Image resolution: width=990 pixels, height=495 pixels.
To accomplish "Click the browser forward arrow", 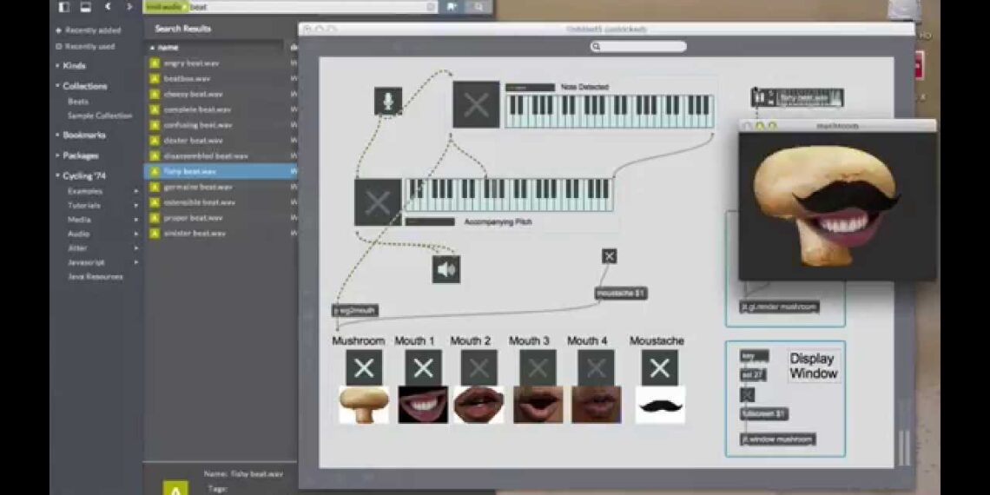I will point(129,7).
